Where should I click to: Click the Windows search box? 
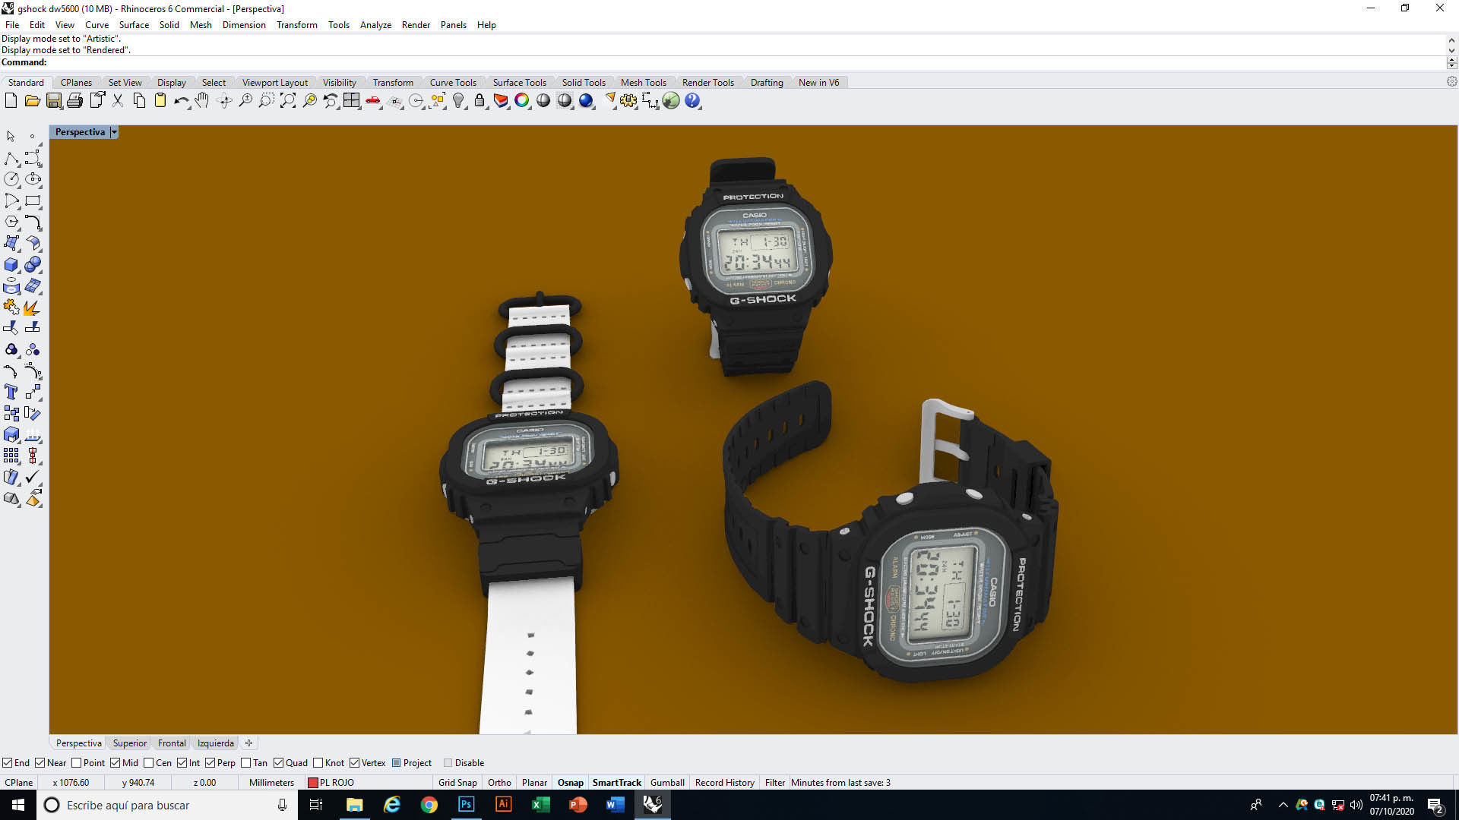point(166,805)
